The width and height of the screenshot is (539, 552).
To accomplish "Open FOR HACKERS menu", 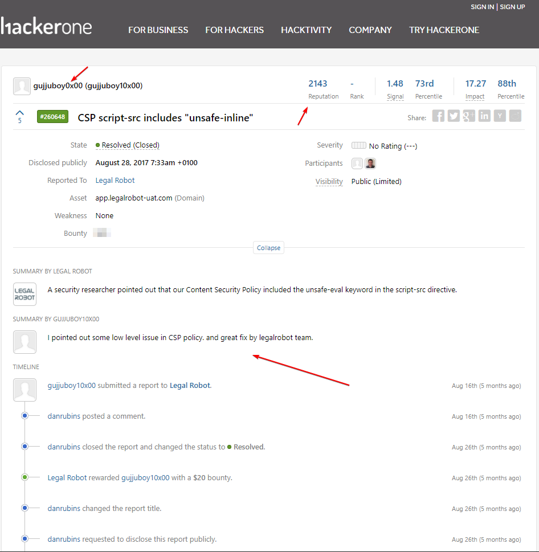I will (x=235, y=30).
